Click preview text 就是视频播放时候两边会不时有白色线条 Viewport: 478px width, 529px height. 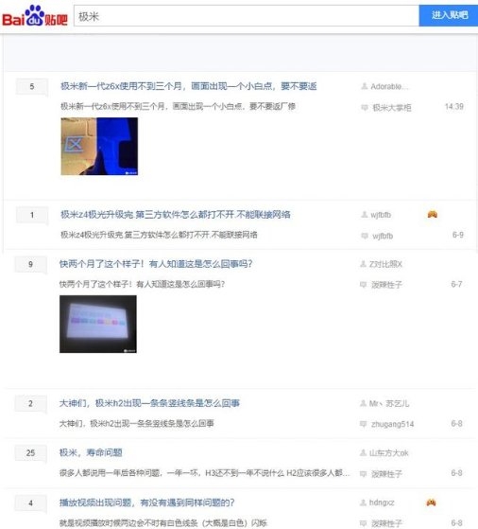163,523
